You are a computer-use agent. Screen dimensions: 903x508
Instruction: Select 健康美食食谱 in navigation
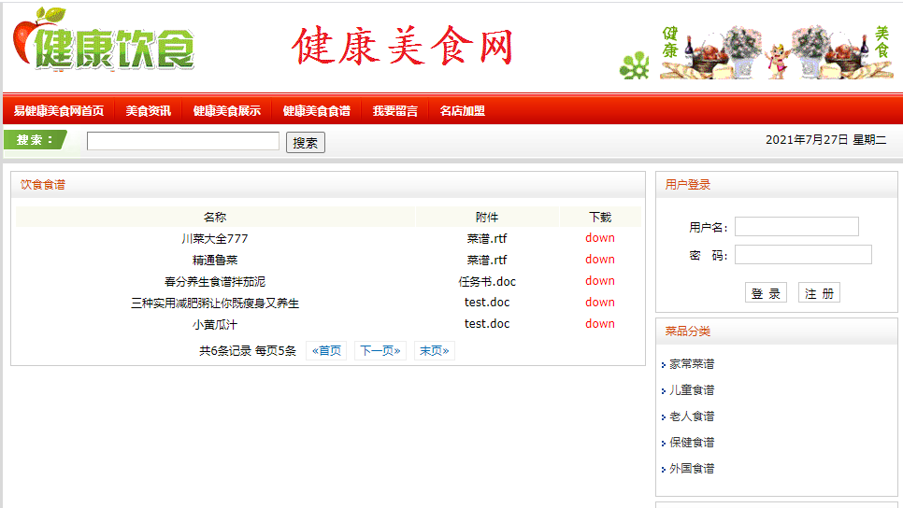[x=317, y=110]
